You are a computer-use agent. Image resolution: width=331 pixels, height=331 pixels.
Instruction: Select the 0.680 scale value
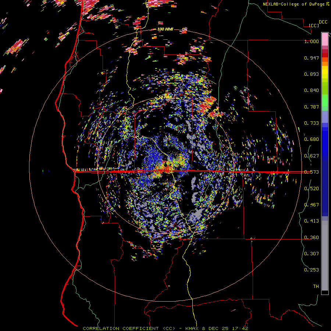click(x=312, y=139)
